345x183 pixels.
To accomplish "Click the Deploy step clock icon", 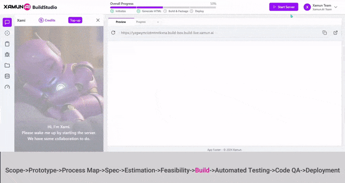I will [191, 11].
